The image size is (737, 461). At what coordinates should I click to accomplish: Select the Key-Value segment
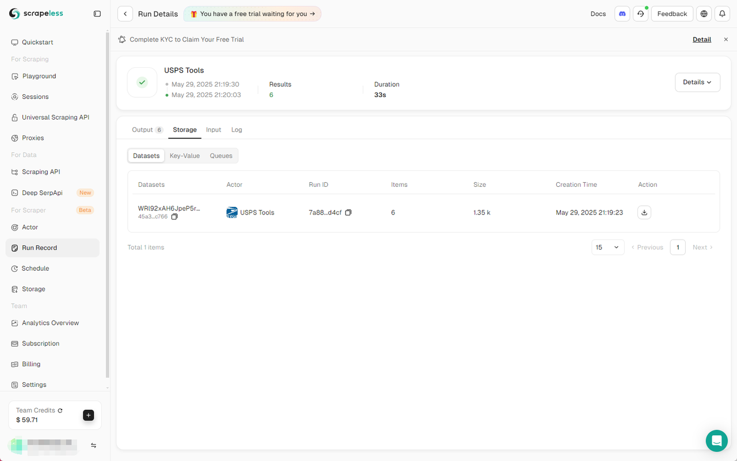(x=185, y=156)
